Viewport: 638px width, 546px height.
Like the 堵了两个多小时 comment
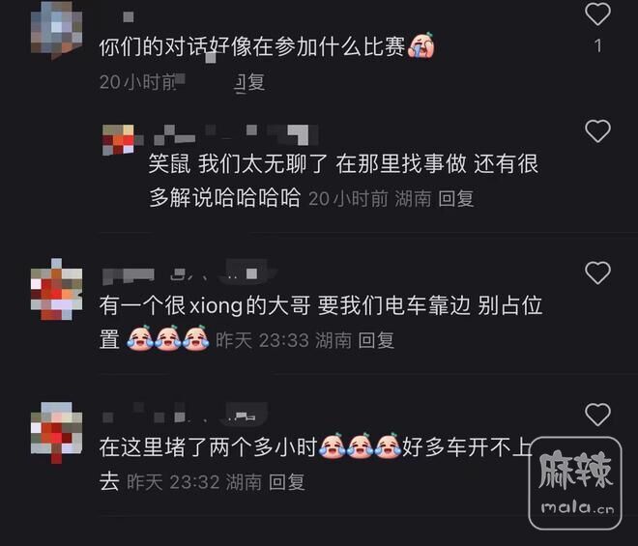(597, 415)
